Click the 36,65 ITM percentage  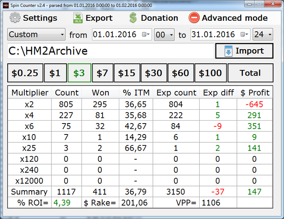(x=136, y=104)
